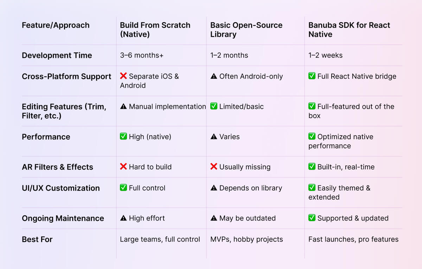The image size is (422, 269).
Task: Click warning icon beside Manual implementation
Action: click(123, 106)
